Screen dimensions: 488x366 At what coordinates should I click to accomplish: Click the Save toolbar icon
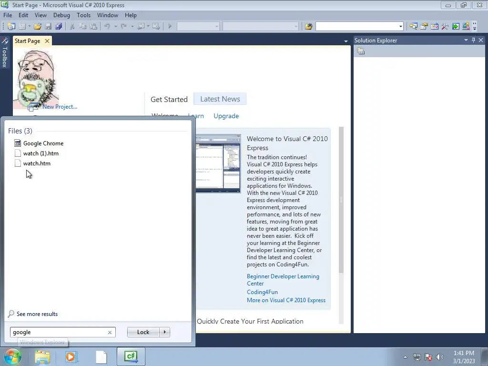pos(48,27)
